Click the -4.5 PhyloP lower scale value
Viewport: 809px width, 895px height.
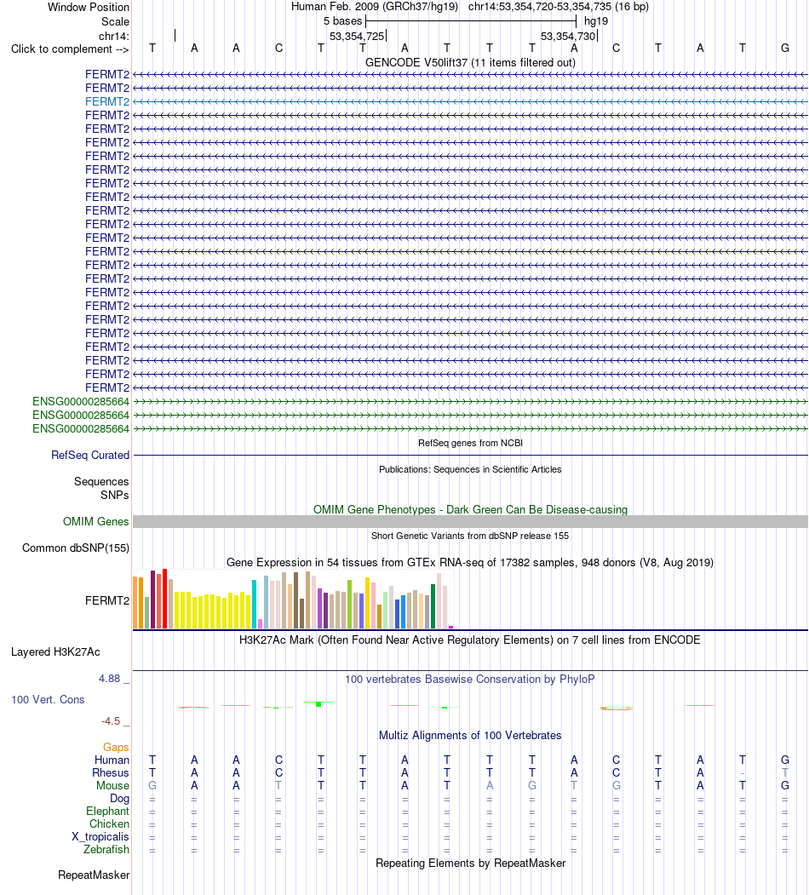[x=111, y=721]
